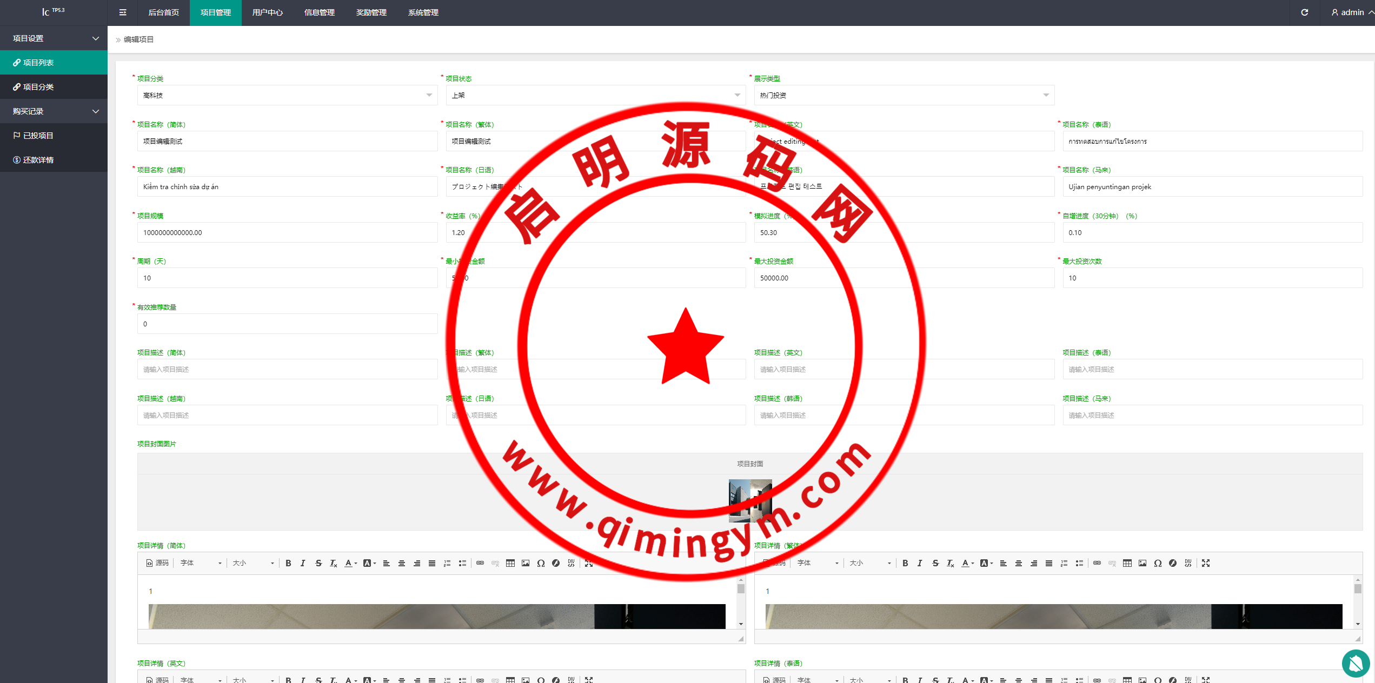Click the 项目规模 input field
The image size is (1375, 683).
point(287,232)
